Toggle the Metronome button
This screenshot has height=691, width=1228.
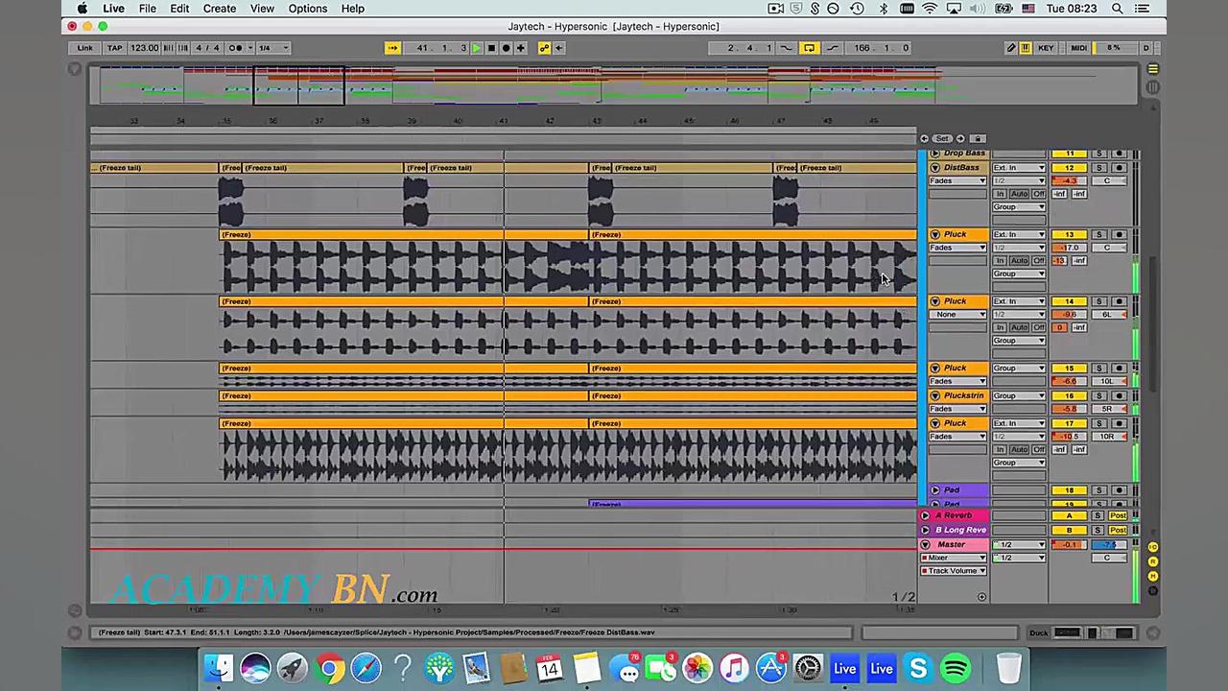tap(235, 48)
